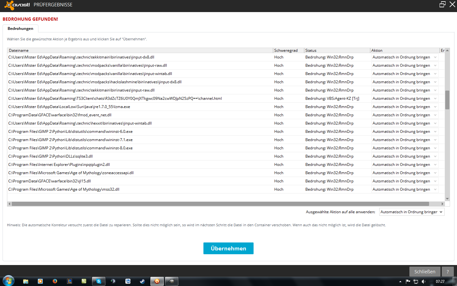Image resolution: width=457 pixels, height=286 pixels.
Task: Open action dropdown for sqlite3.dll row
Action: tap(405, 156)
